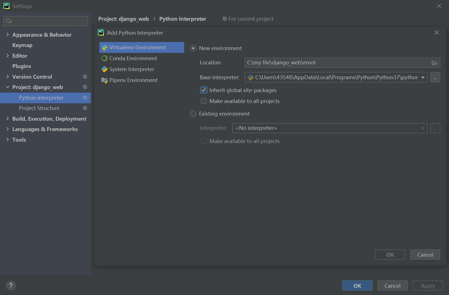Check Make available under Existing environment
Image resolution: width=449 pixels, height=295 pixels.
pyautogui.click(x=204, y=141)
